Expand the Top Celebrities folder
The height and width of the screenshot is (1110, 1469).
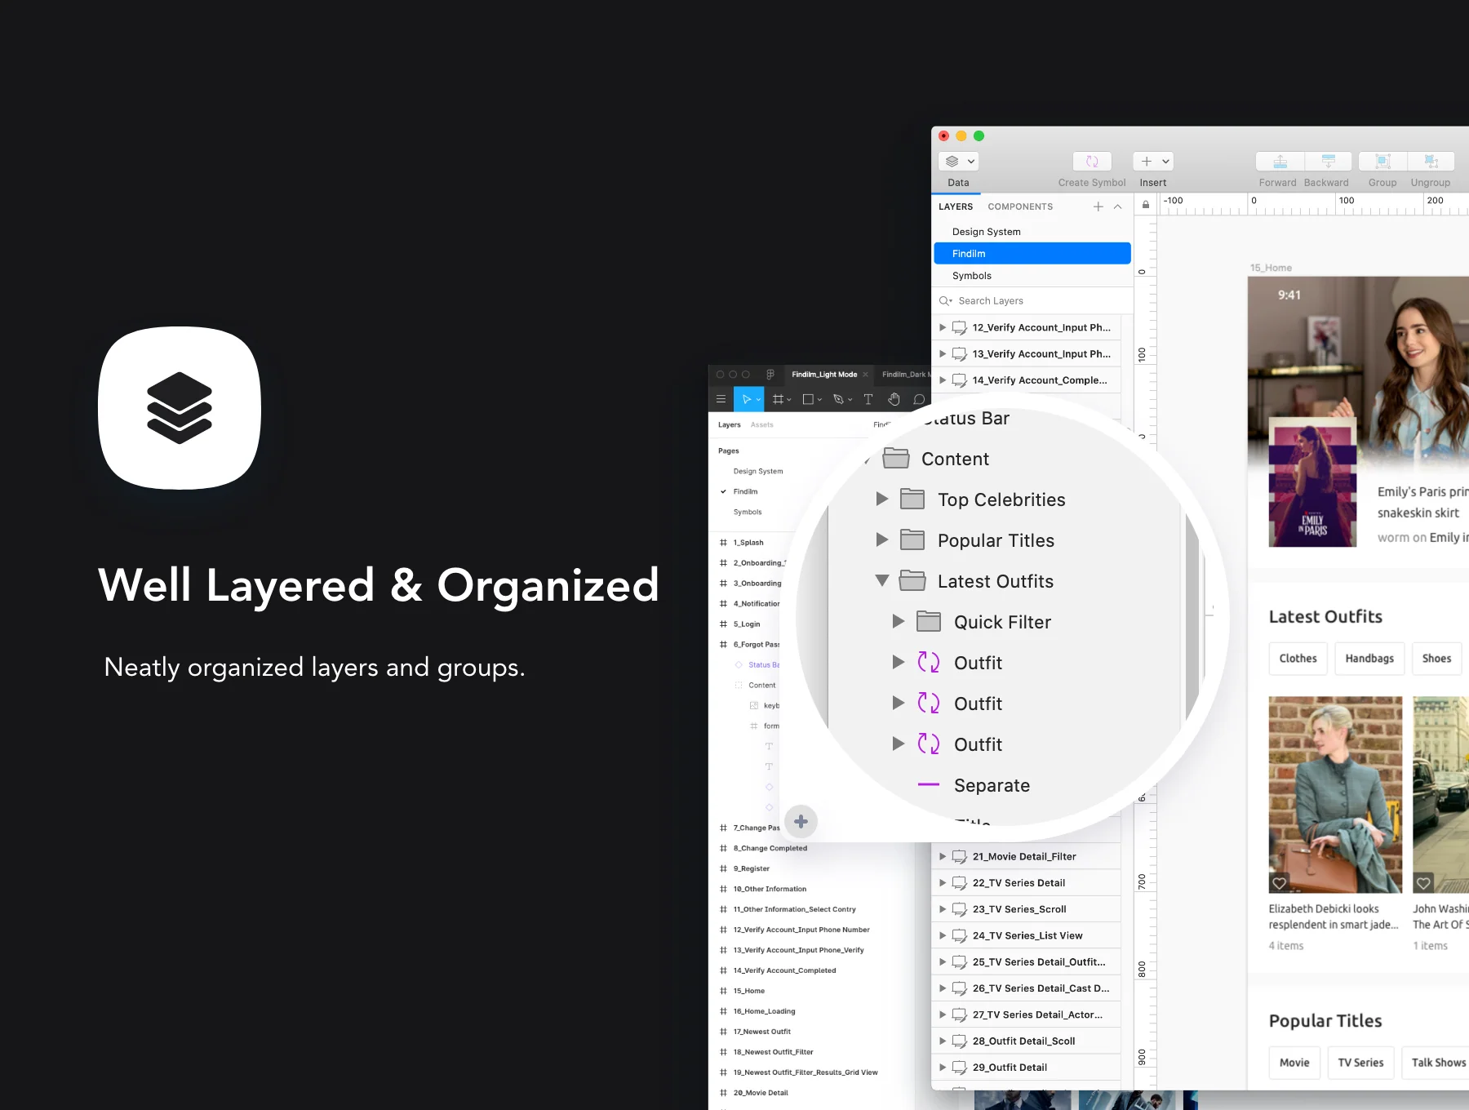(882, 499)
